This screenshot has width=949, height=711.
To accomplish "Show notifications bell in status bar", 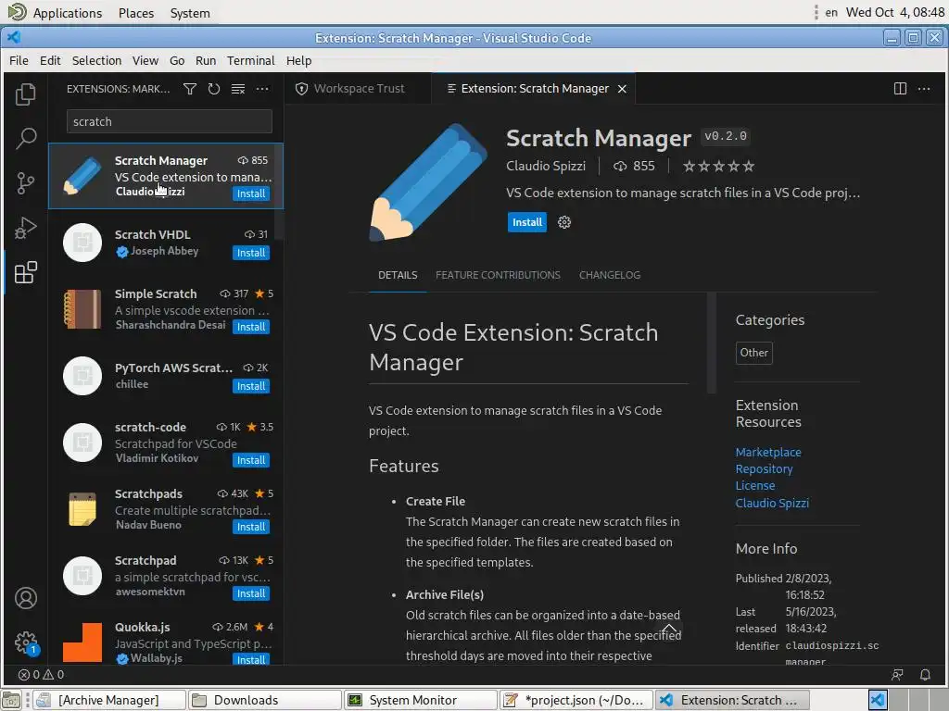I will [x=925, y=674].
